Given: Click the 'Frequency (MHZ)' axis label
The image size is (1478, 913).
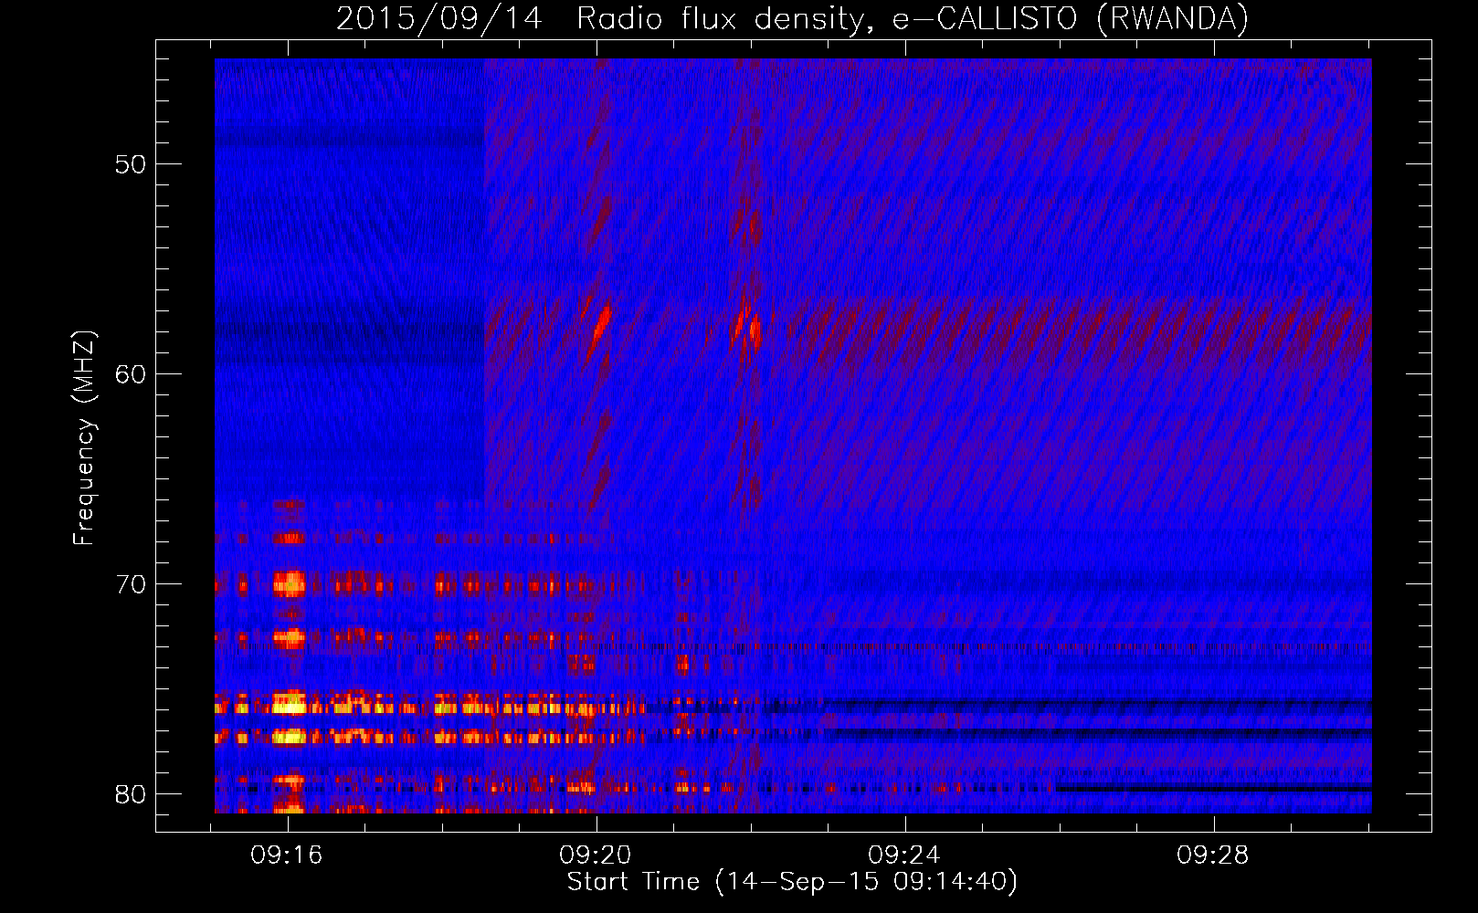Looking at the screenshot, I should click(84, 438).
